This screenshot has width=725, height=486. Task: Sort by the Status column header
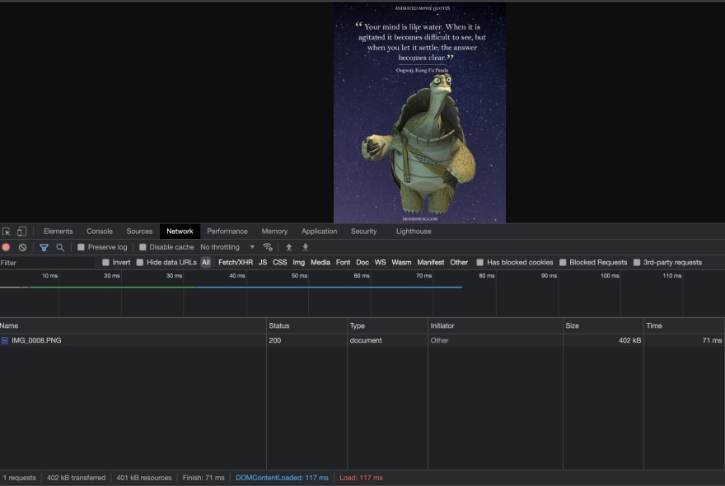coord(306,325)
